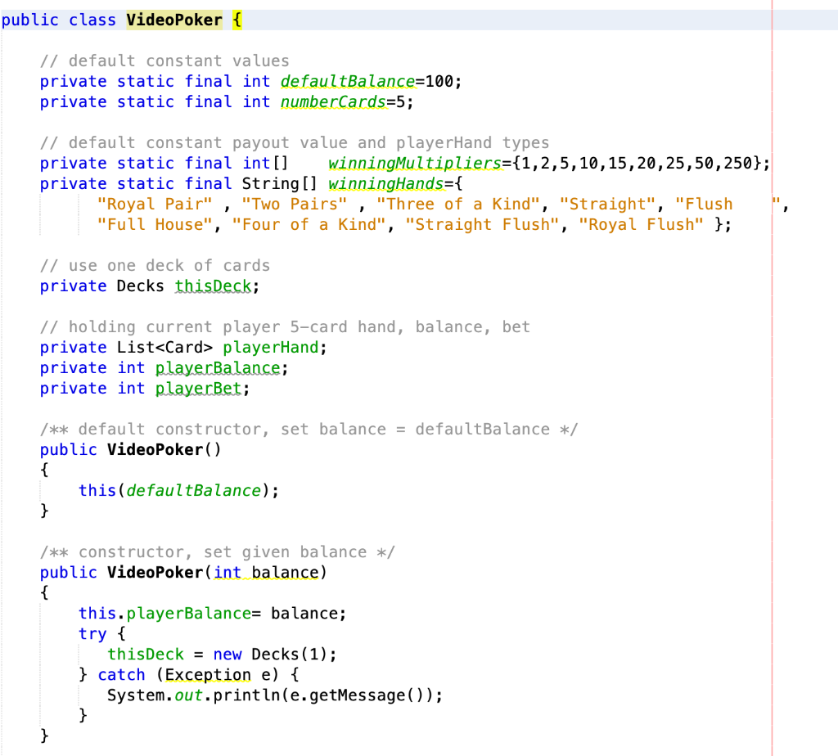Click the winningHands string array name

(385, 183)
